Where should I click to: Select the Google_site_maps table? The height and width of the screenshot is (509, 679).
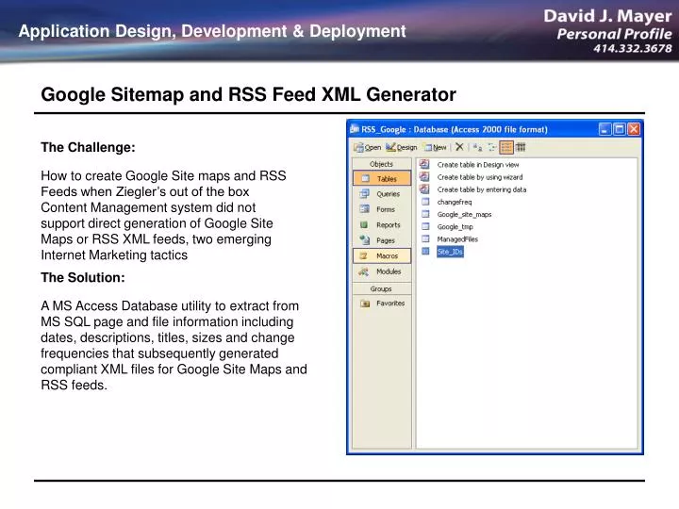(x=456, y=214)
